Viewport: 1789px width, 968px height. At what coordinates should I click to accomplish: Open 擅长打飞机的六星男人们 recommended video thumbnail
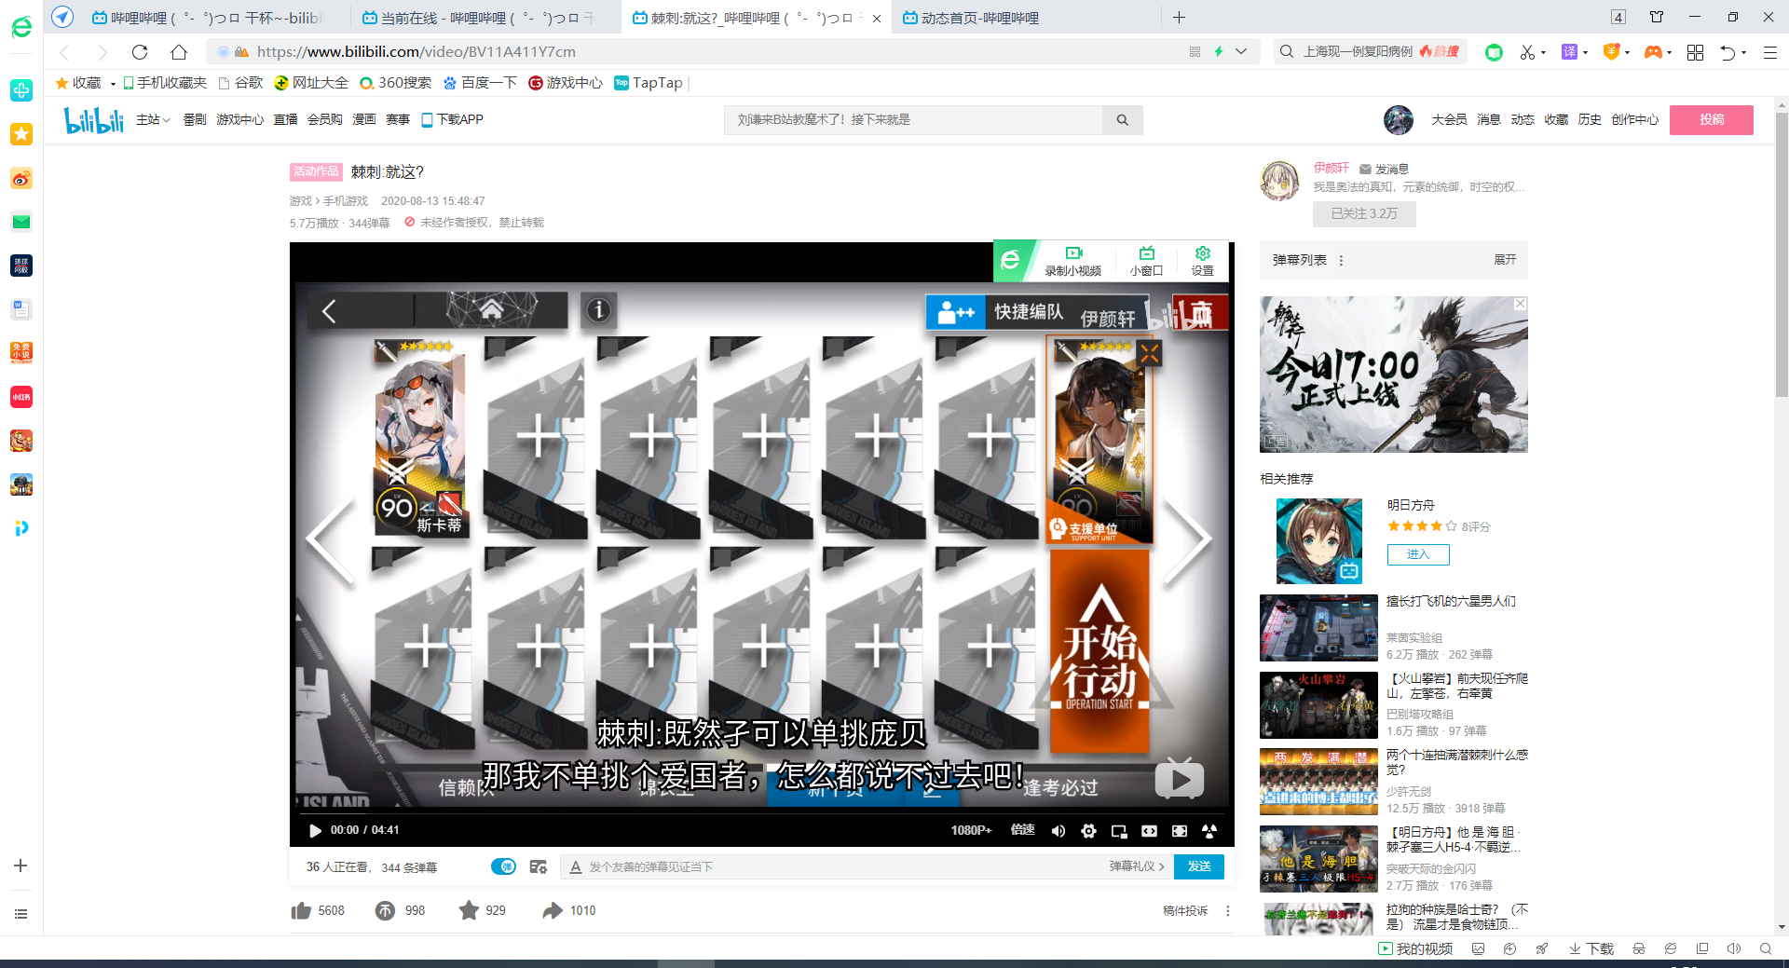[x=1318, y=628]
